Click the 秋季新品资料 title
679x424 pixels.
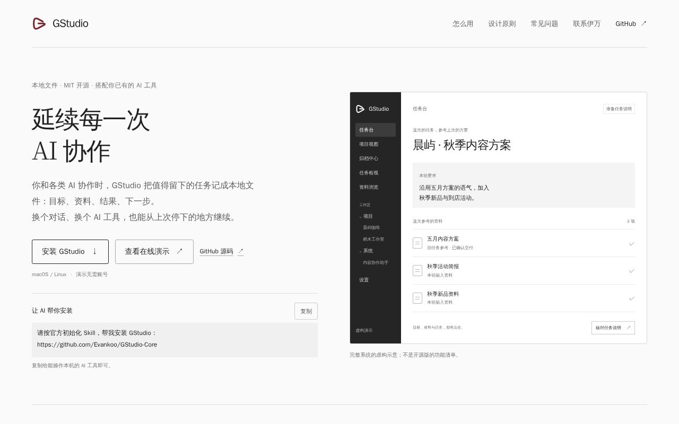click(443, 294)
